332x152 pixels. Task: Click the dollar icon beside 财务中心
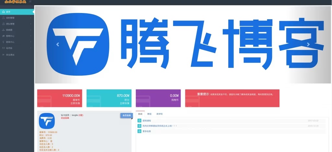click(x=3, y=42)
